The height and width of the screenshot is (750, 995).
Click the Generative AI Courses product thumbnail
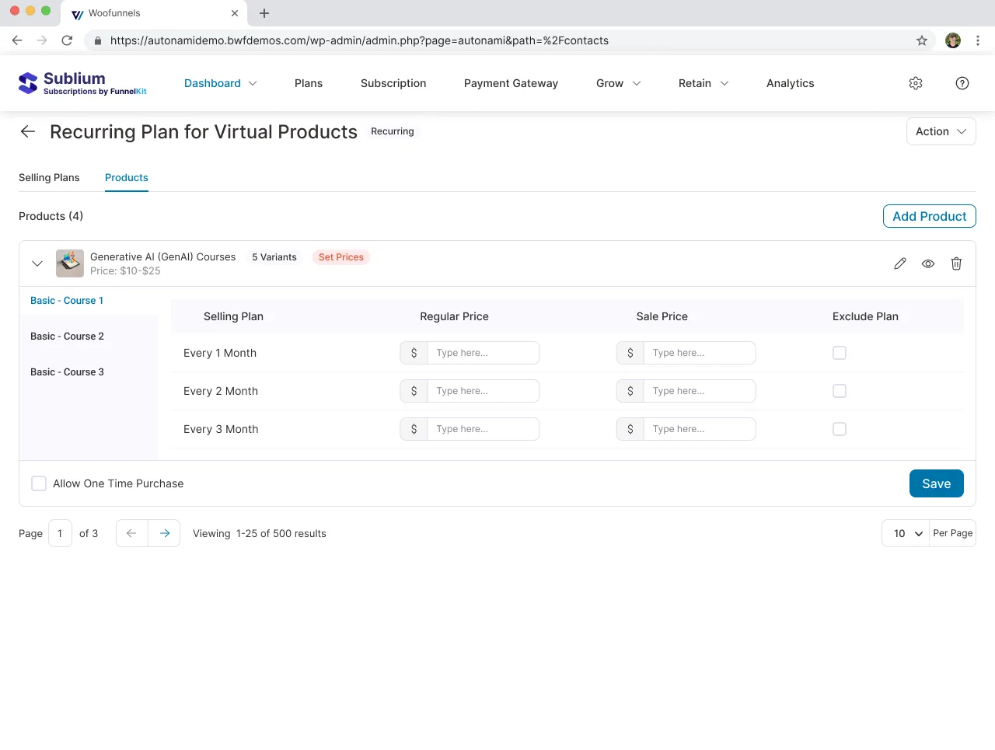(70, 263)
